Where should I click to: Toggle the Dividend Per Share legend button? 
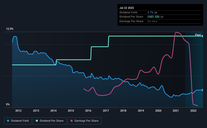click(50, 121)
